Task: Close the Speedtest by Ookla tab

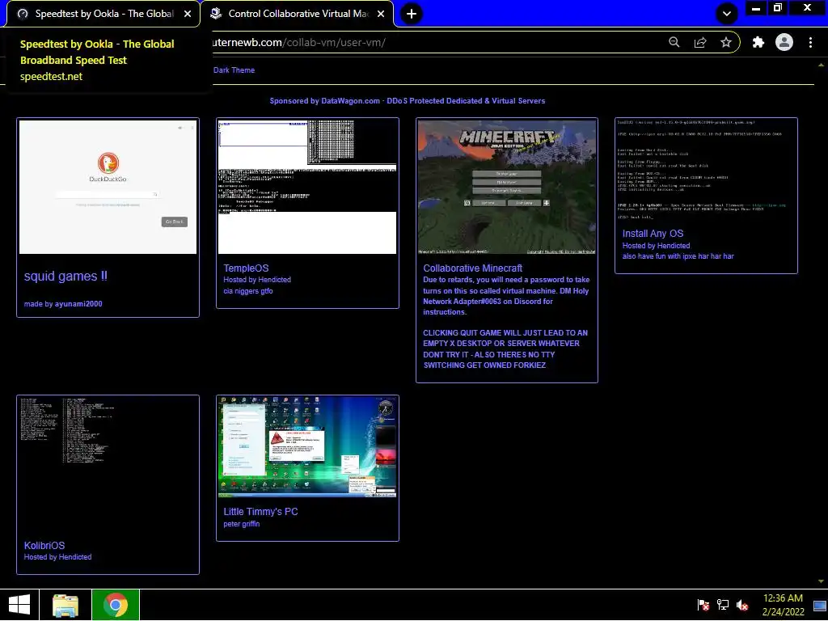Action: [188, 14]
